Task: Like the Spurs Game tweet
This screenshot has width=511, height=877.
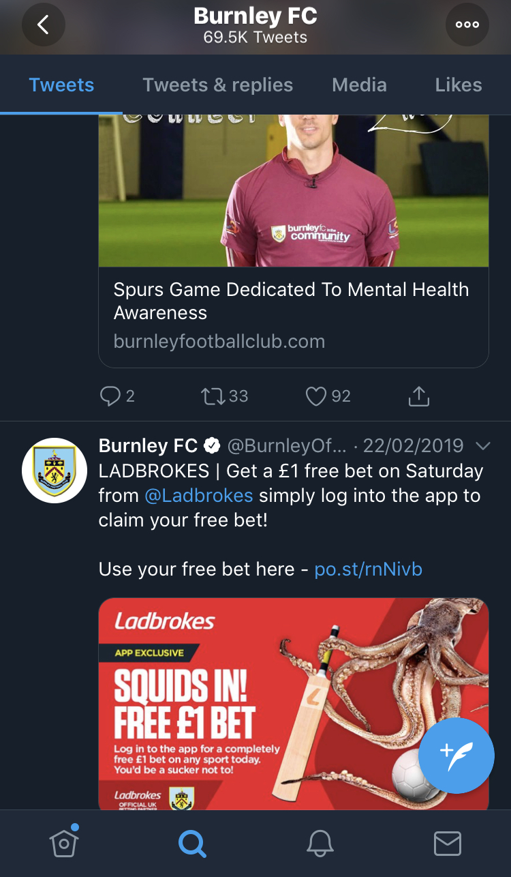Action: (x=316, y=396)
